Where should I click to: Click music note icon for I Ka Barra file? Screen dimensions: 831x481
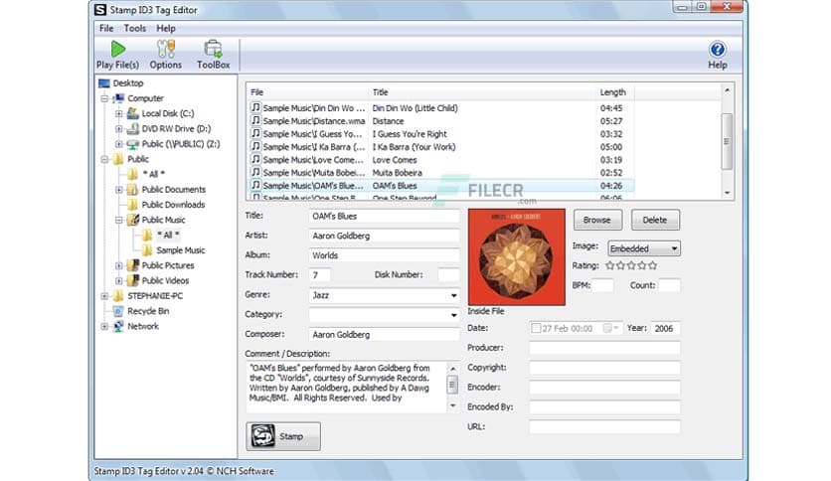coord(256,147)
